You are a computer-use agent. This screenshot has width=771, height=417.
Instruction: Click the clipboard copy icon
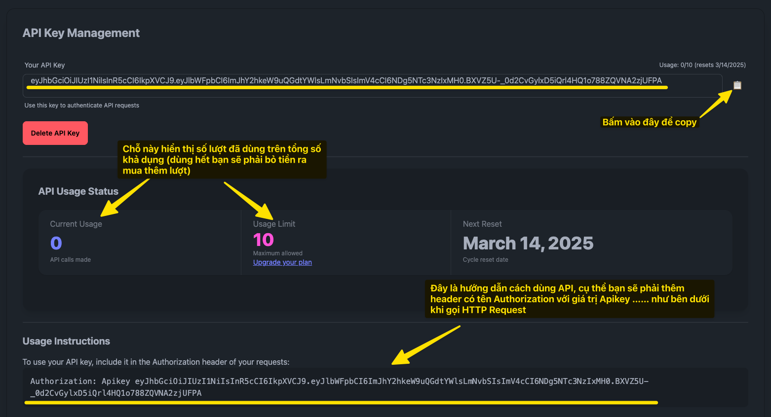coord(737,85)
